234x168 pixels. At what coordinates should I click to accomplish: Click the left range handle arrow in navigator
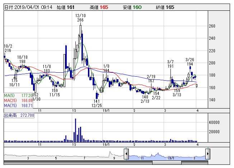[x=126, y=154]
